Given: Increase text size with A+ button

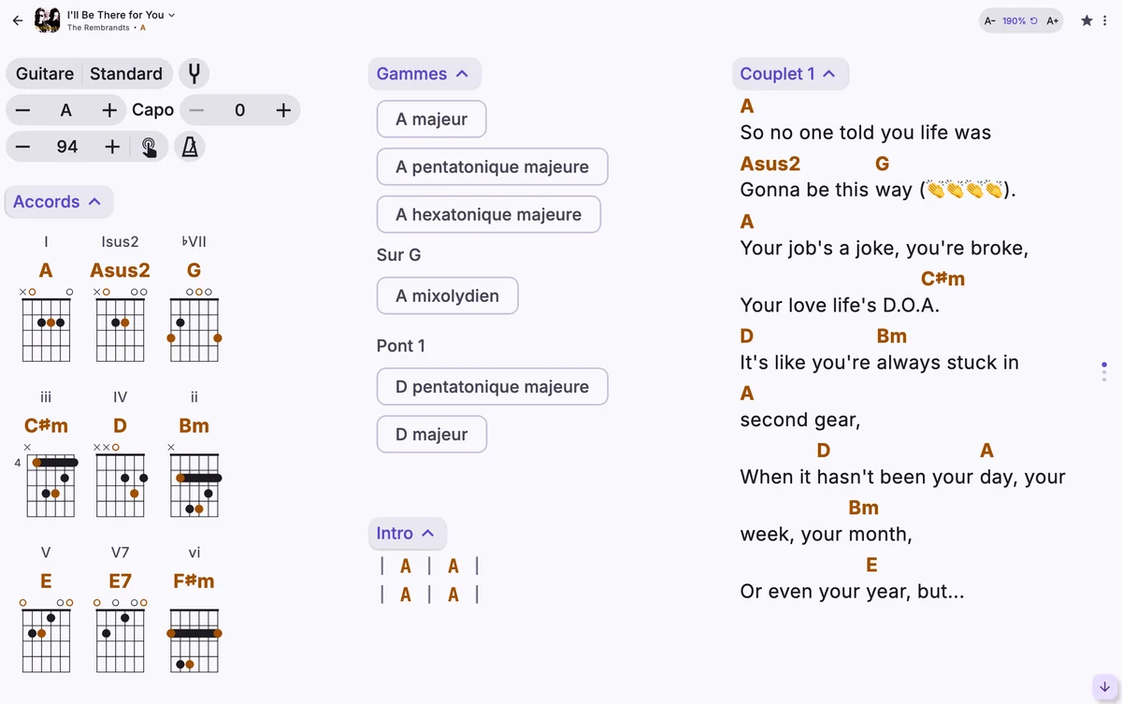Looking at the screenshot, I should (1053, 21).
